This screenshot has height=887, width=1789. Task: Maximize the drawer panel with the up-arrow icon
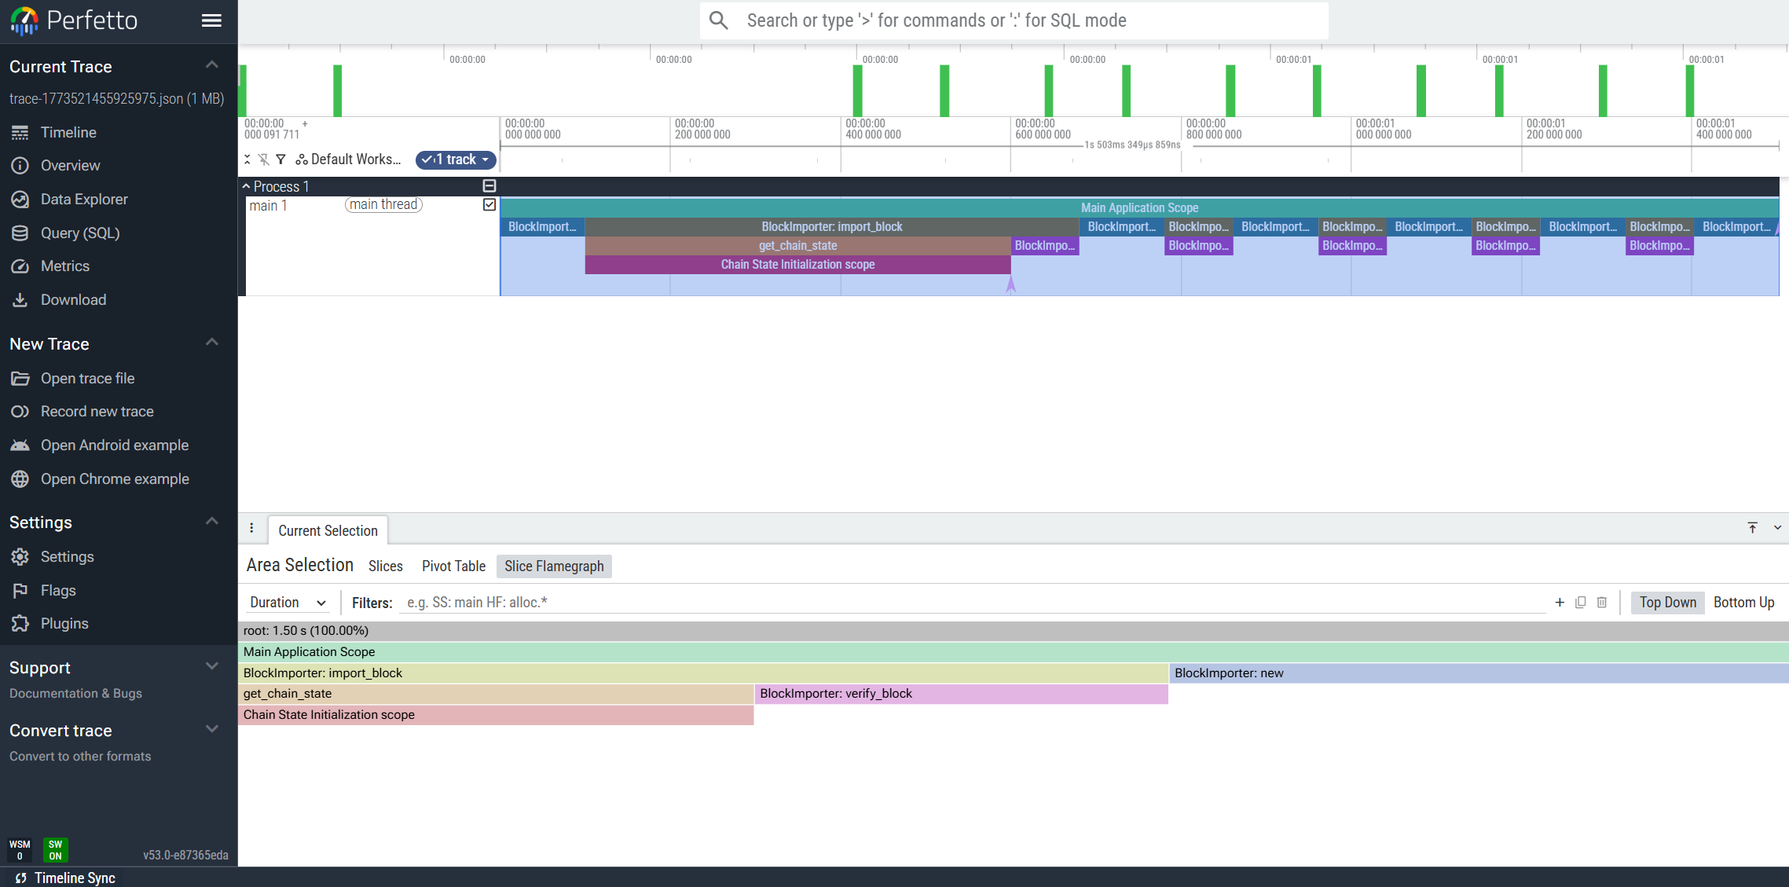(x=1752, y=528)
